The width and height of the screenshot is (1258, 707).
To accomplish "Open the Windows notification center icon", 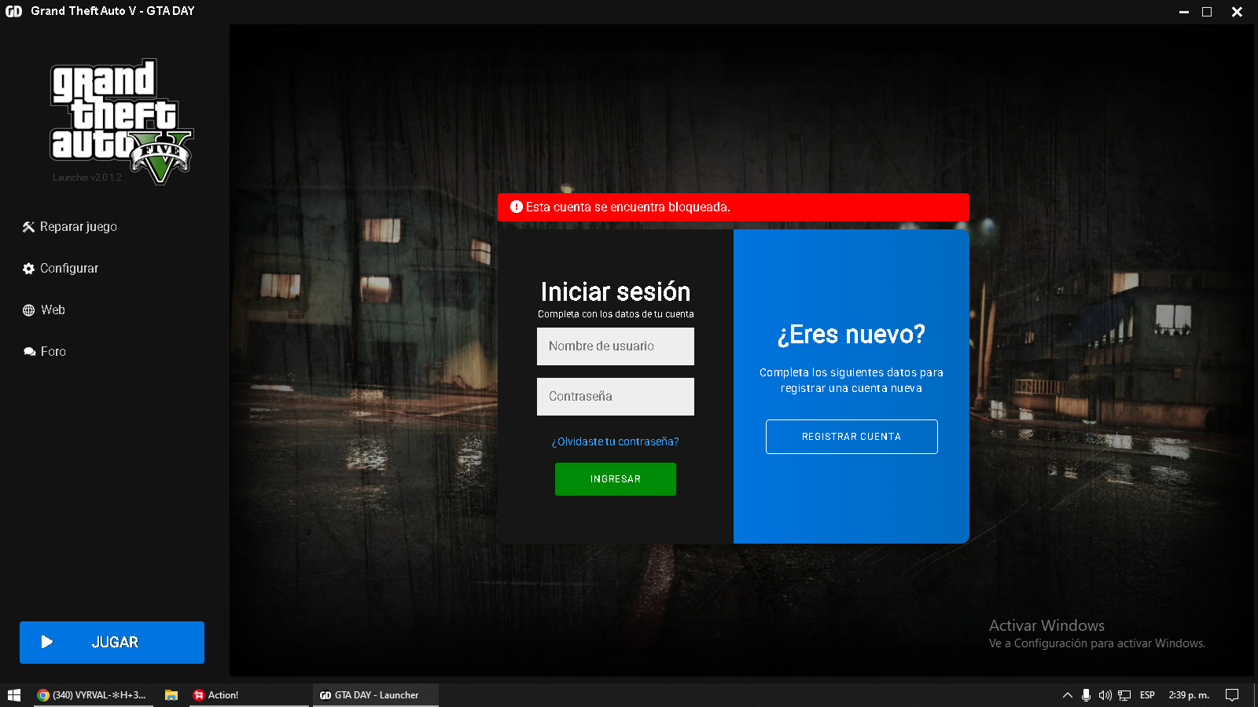I will point(1232,695).
